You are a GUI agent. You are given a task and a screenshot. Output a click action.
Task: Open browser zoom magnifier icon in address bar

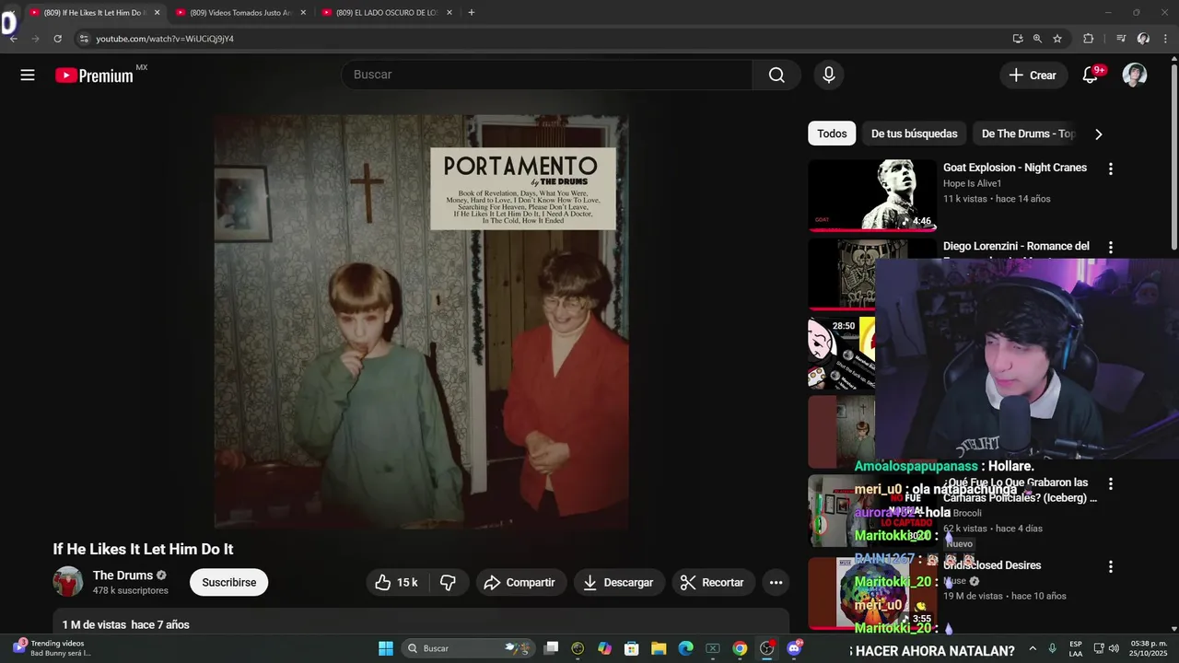[1037, 39]
